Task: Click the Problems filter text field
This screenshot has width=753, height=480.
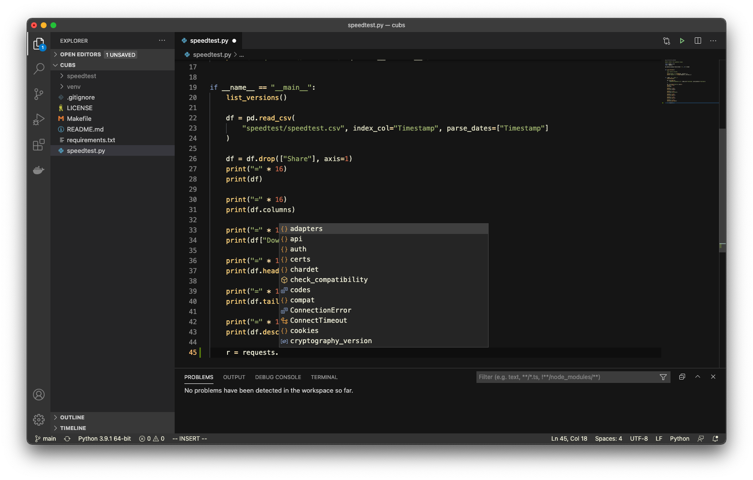Action: click(558, 377)
